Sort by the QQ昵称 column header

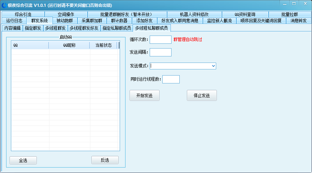(69, 45)
